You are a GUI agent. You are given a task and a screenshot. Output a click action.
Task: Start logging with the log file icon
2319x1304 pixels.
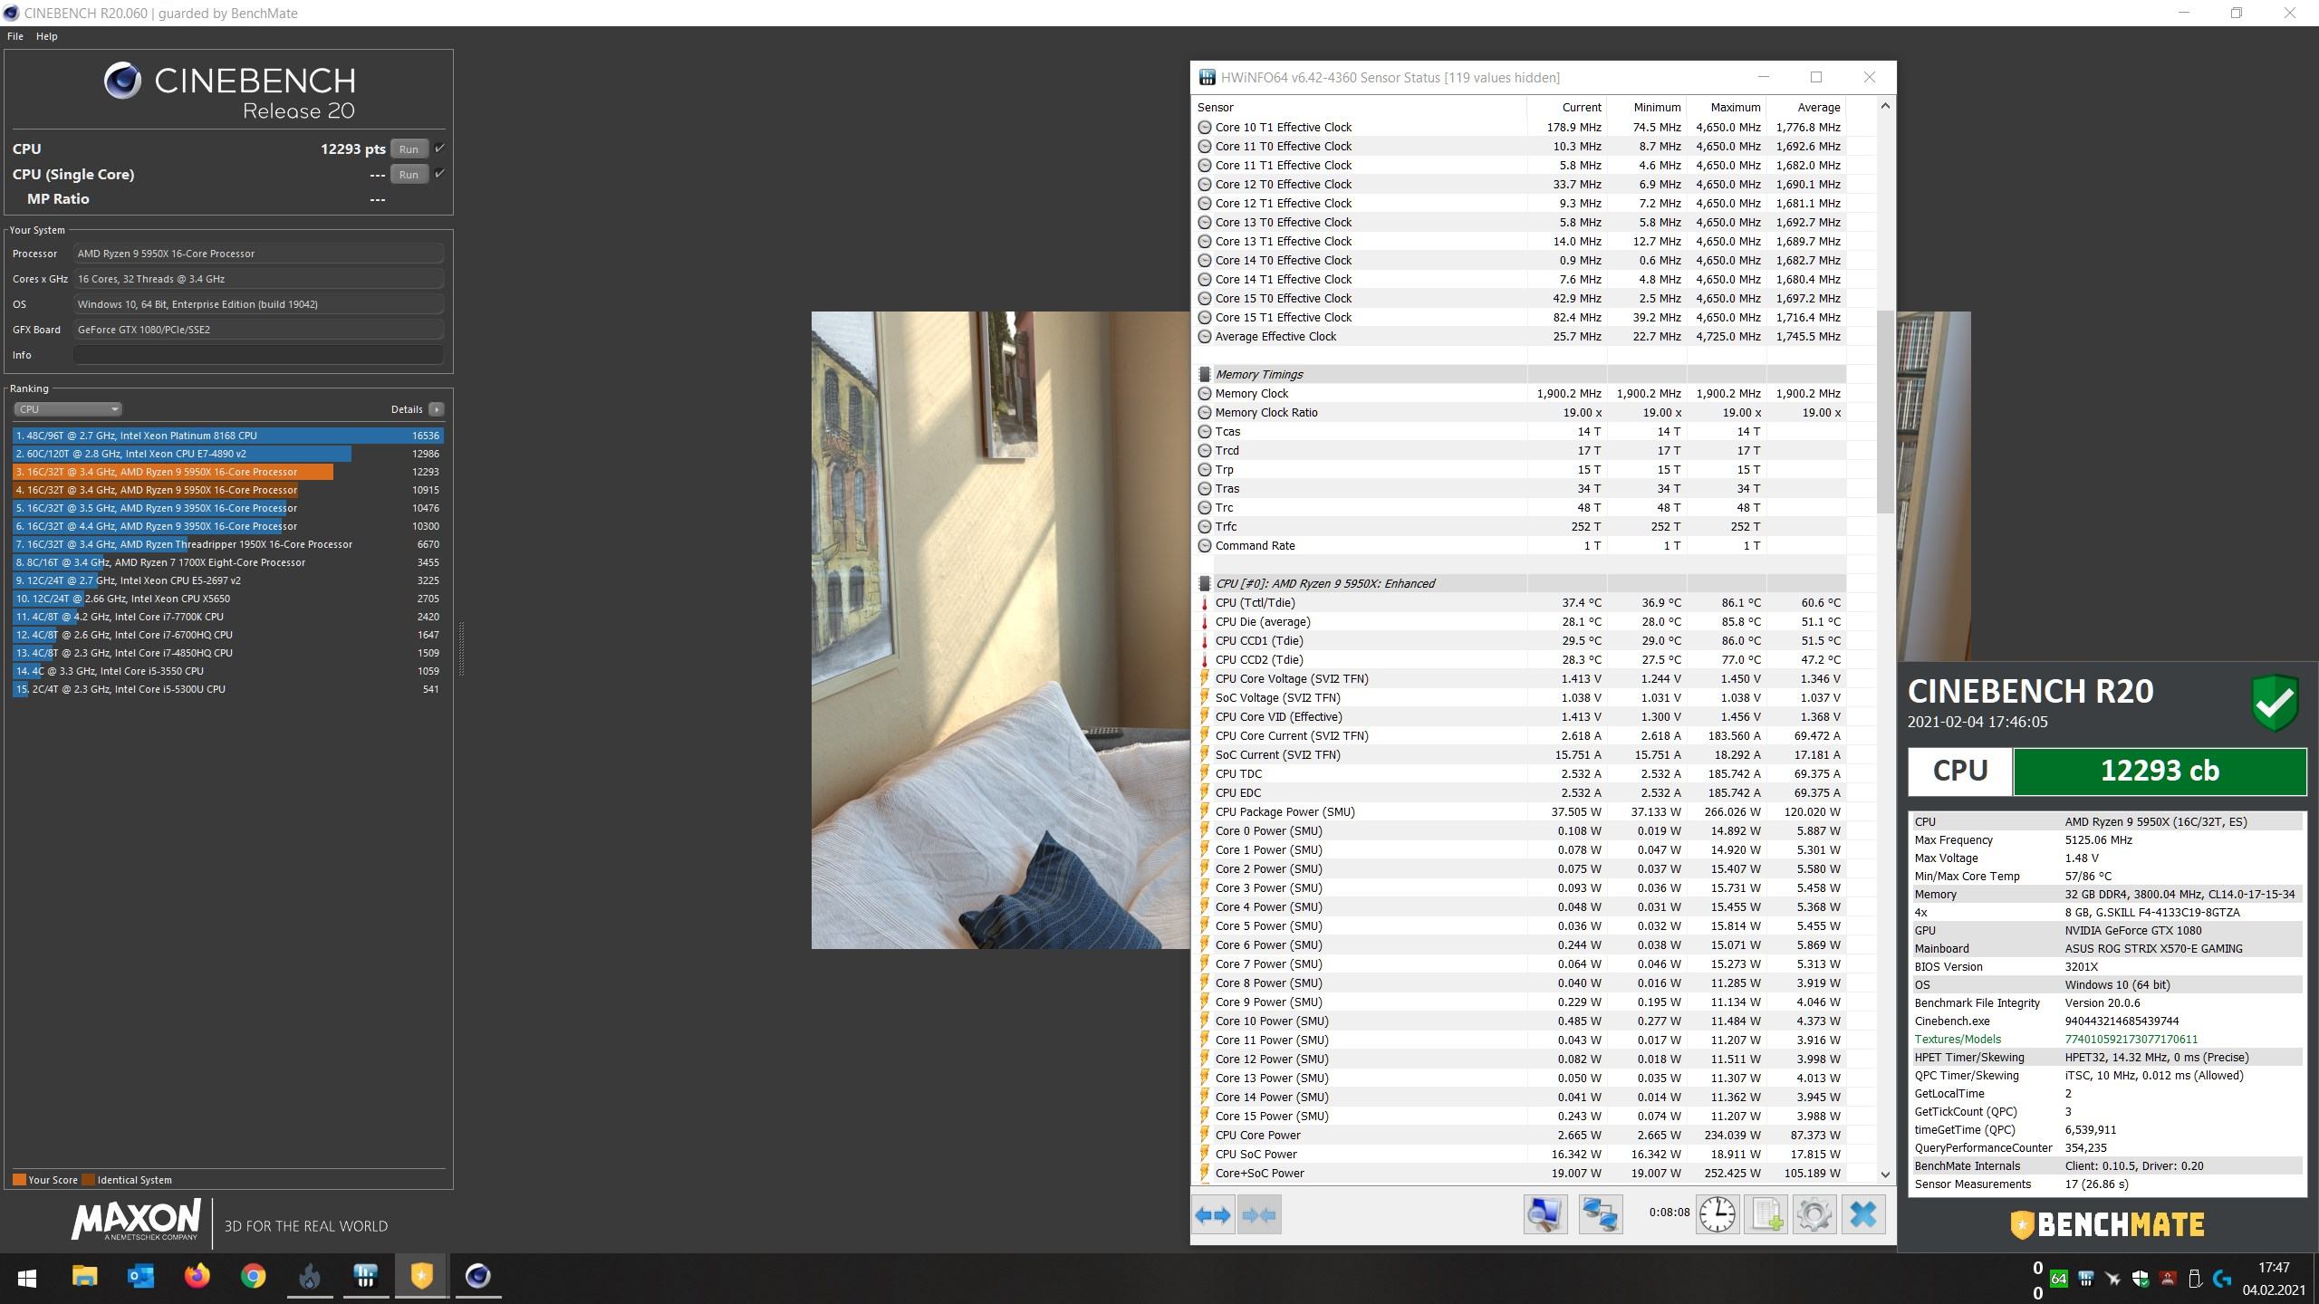pyautogui.click(x=1766, y=1214)
